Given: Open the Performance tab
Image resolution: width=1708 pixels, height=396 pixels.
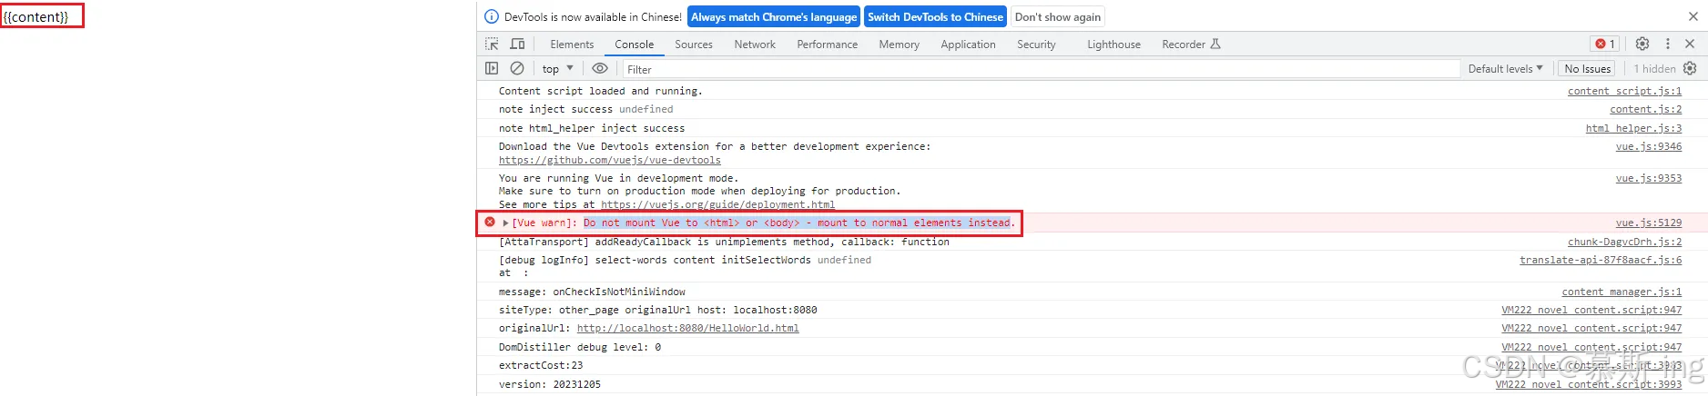Looking at the screenshot, I should [x=828, y=44].
